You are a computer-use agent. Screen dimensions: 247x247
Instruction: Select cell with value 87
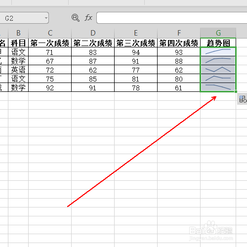click(93, 61)
